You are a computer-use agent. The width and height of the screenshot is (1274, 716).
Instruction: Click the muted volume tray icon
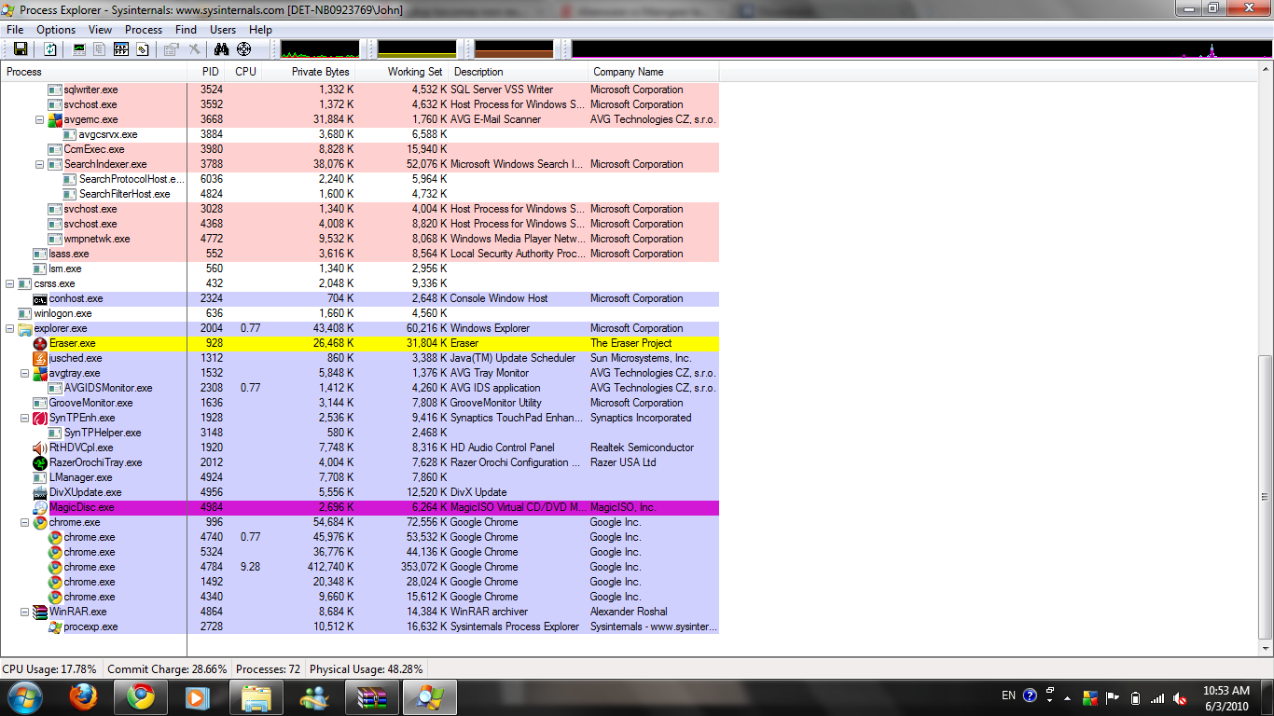tap(1180, 697)
